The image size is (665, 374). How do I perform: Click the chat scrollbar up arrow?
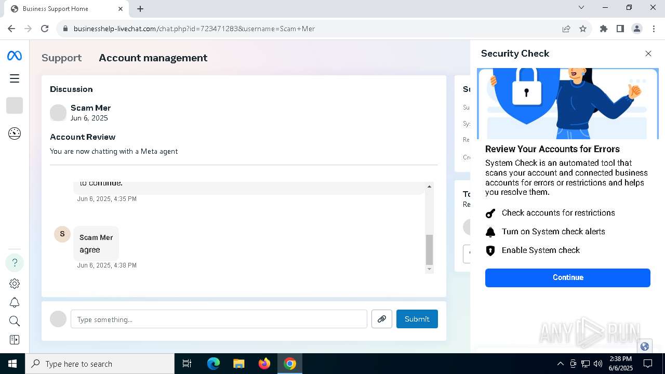[x=429, y=186]
